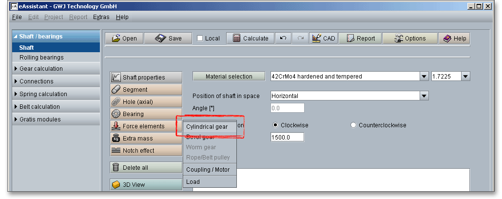
Task: Open the 3D View
Action: point(146,185)
